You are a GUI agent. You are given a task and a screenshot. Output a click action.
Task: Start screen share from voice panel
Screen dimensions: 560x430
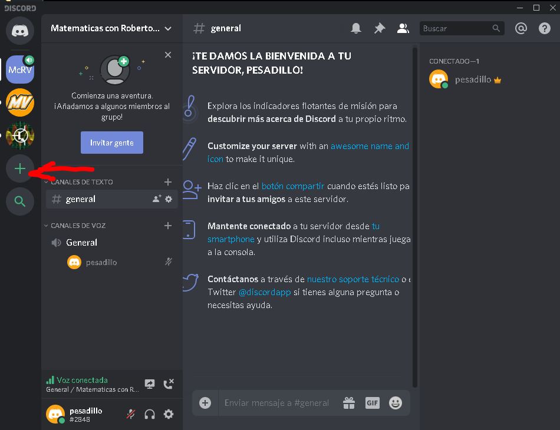(150, 384)
